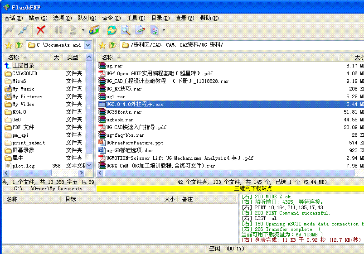
Task: Click the yellow 三維网下载站点 banner
Action: click(230, 188)
